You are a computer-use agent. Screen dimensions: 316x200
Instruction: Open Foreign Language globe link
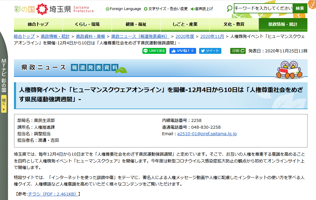[x=123, y=9]
